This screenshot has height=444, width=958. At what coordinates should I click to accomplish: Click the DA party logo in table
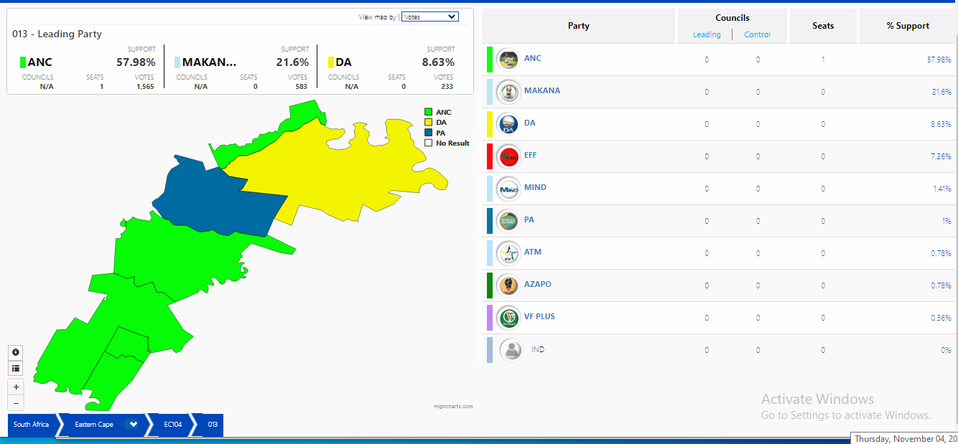[x=508, y=123]
